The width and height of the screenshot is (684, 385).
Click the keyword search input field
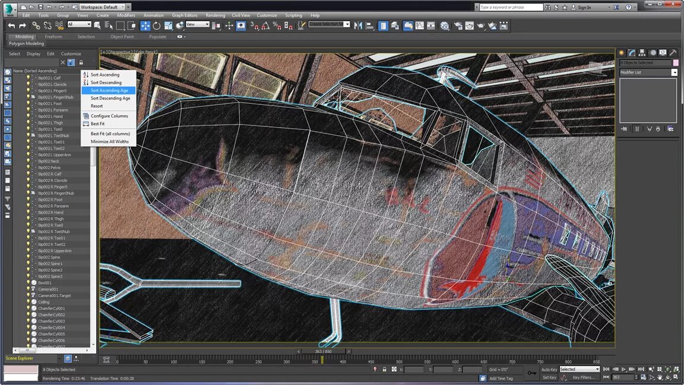[x=511, y=7]
